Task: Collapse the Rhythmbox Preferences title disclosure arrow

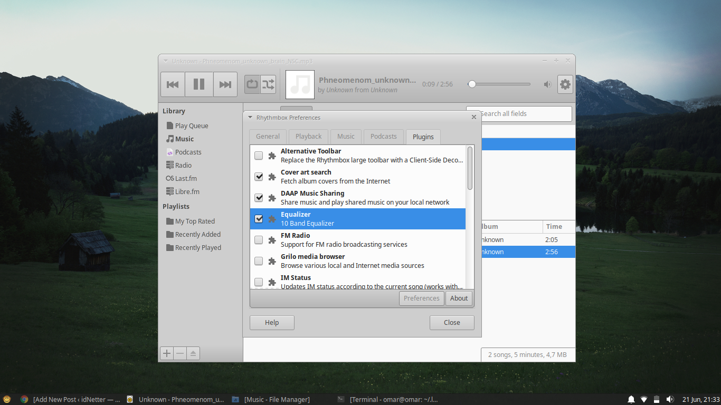Action: coord(250,118)
